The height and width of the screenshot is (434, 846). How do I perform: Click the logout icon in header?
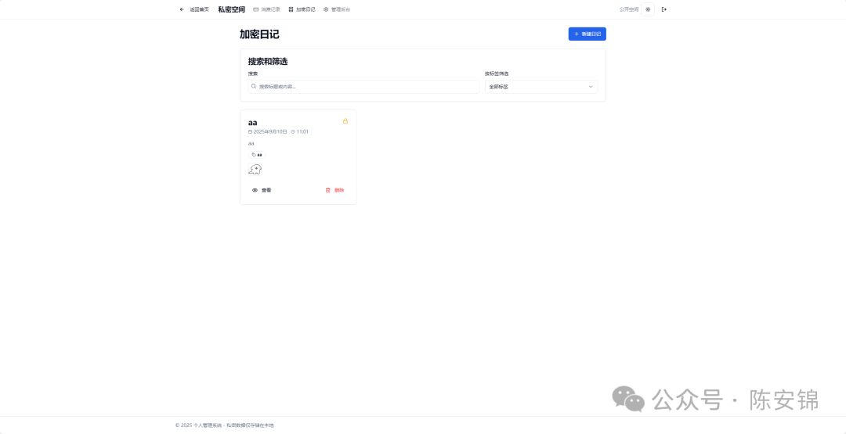coord(664,9)
